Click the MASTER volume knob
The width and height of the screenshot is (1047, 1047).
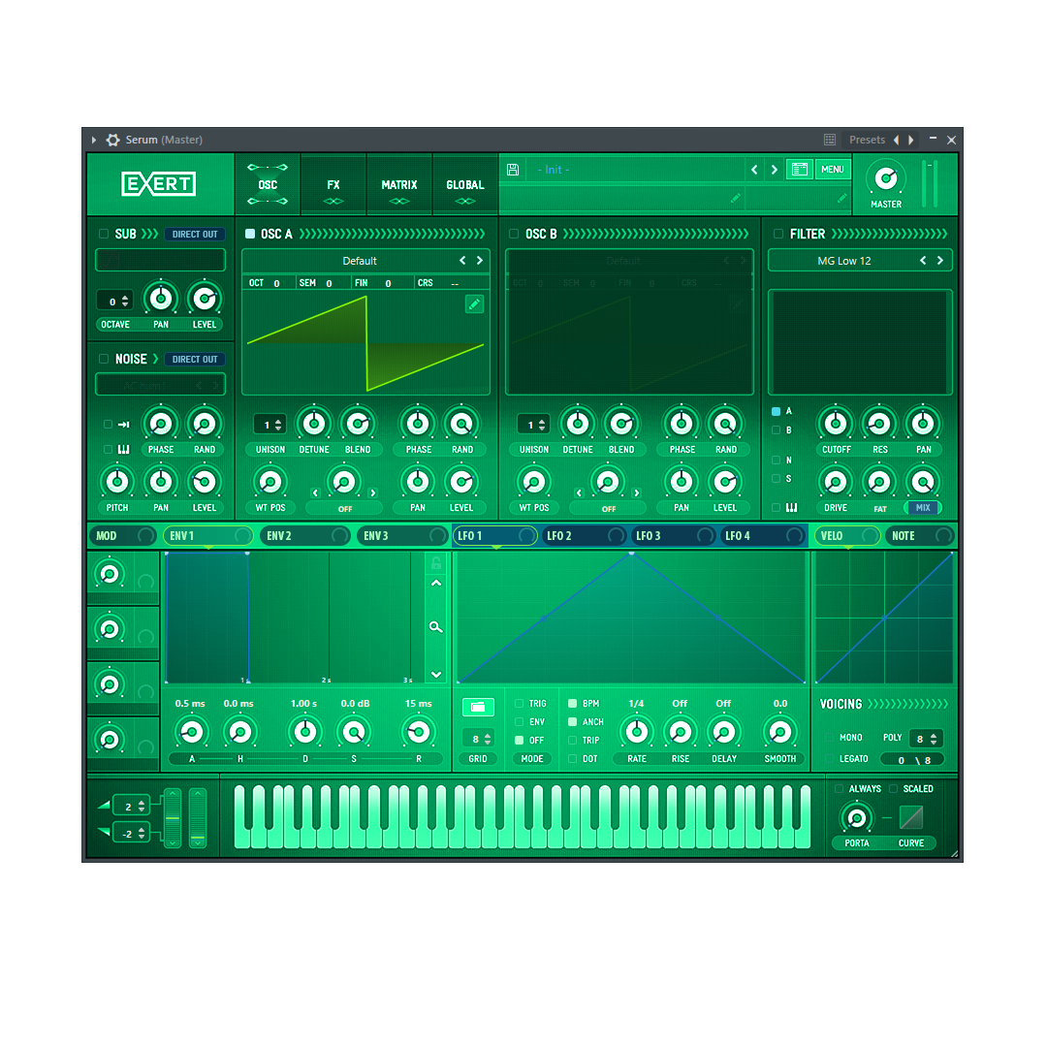pyautogui.click(x=885, y=179)
